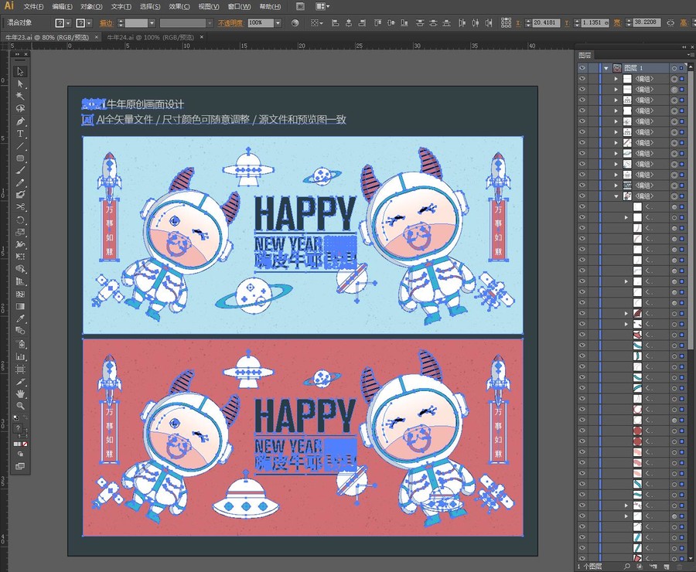Switch to the 牛年24.ai document tab

click(x=151, y=37)
